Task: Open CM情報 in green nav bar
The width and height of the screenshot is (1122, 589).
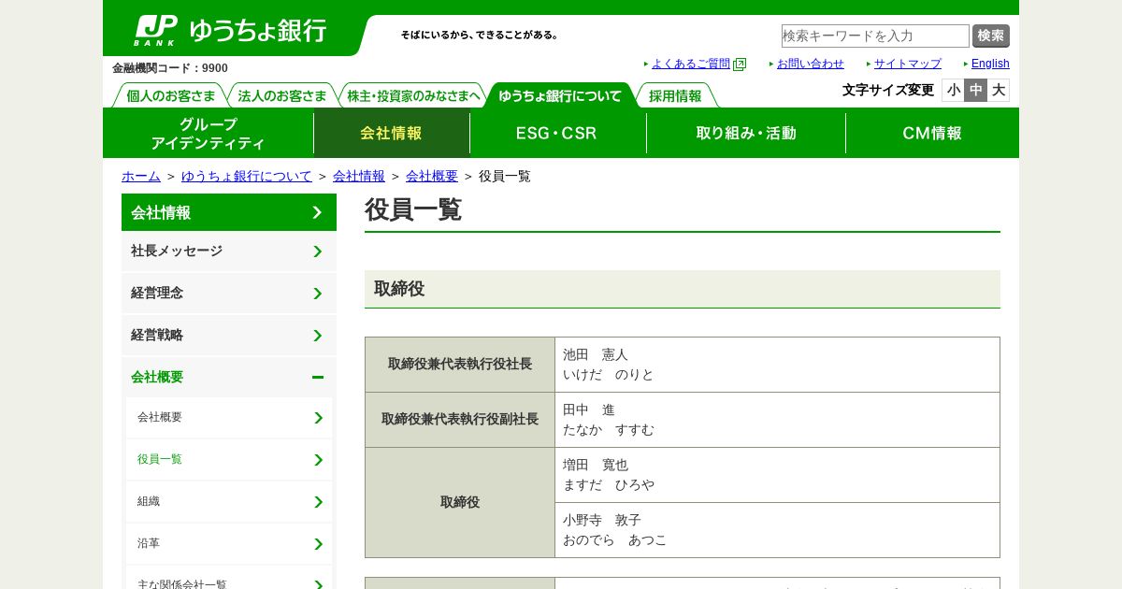Action: [932, 134]
